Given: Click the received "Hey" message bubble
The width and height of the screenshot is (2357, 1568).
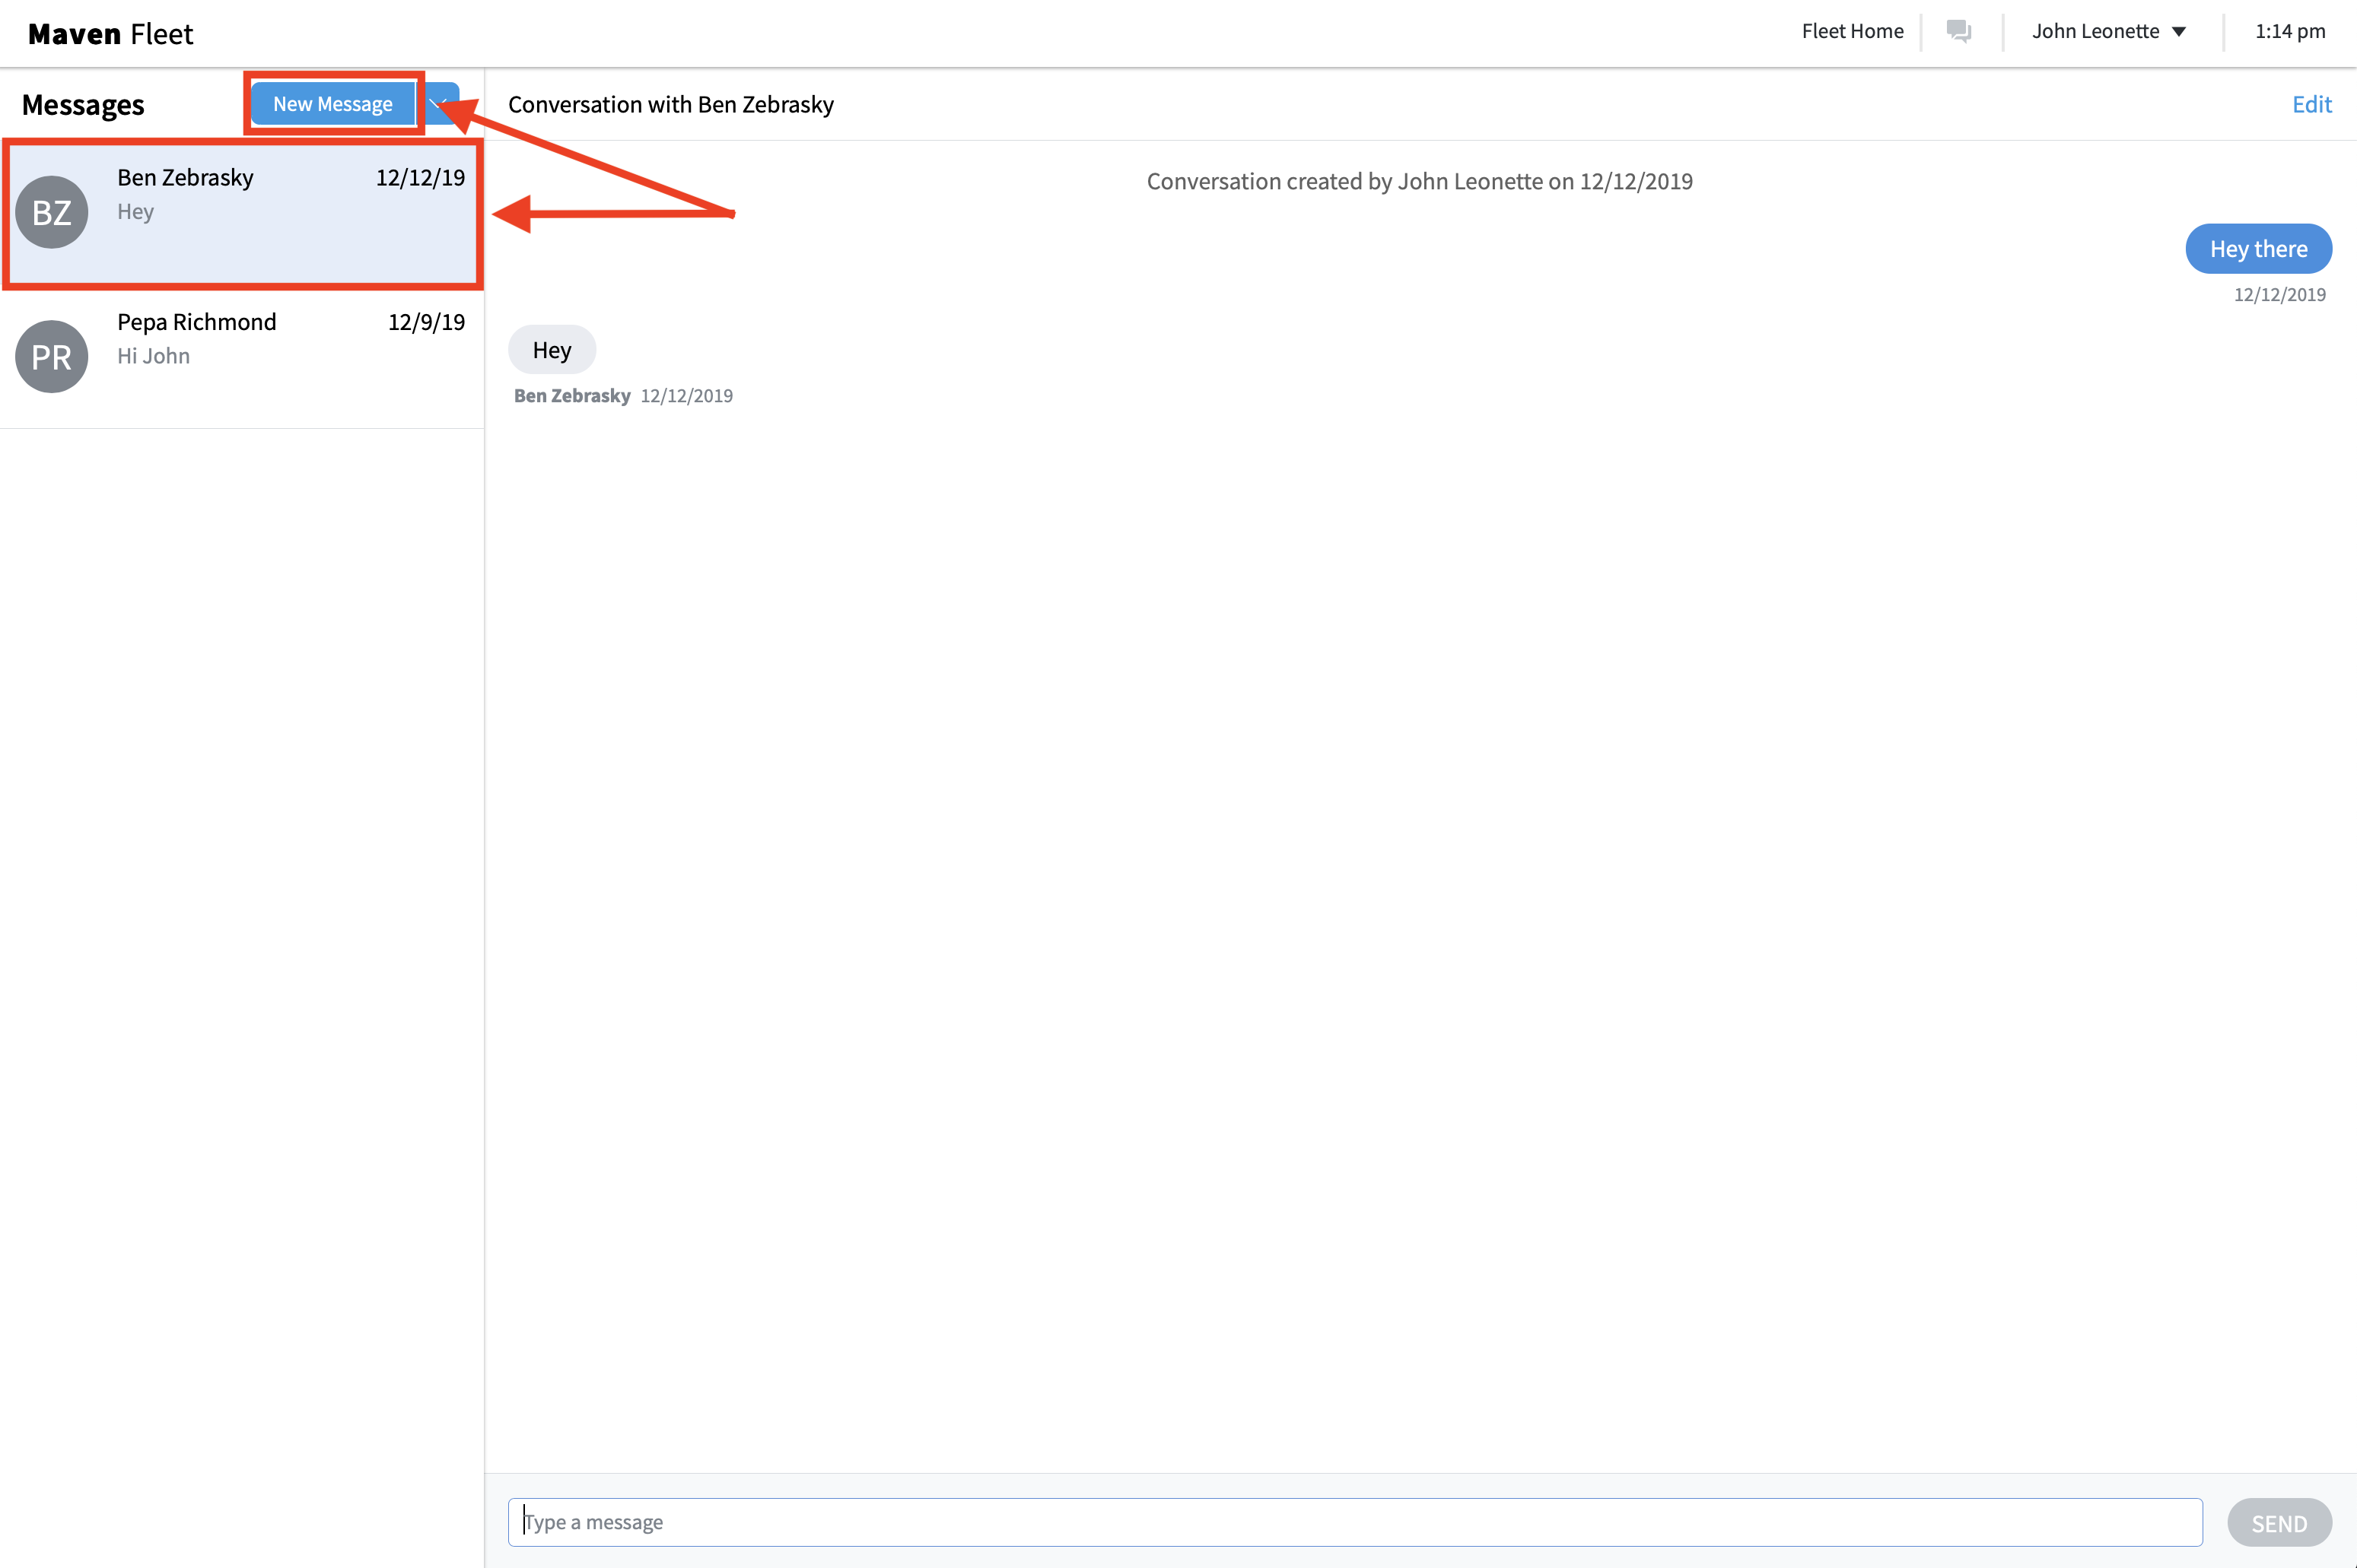Looking at the screenshot, I should (552, 350).
